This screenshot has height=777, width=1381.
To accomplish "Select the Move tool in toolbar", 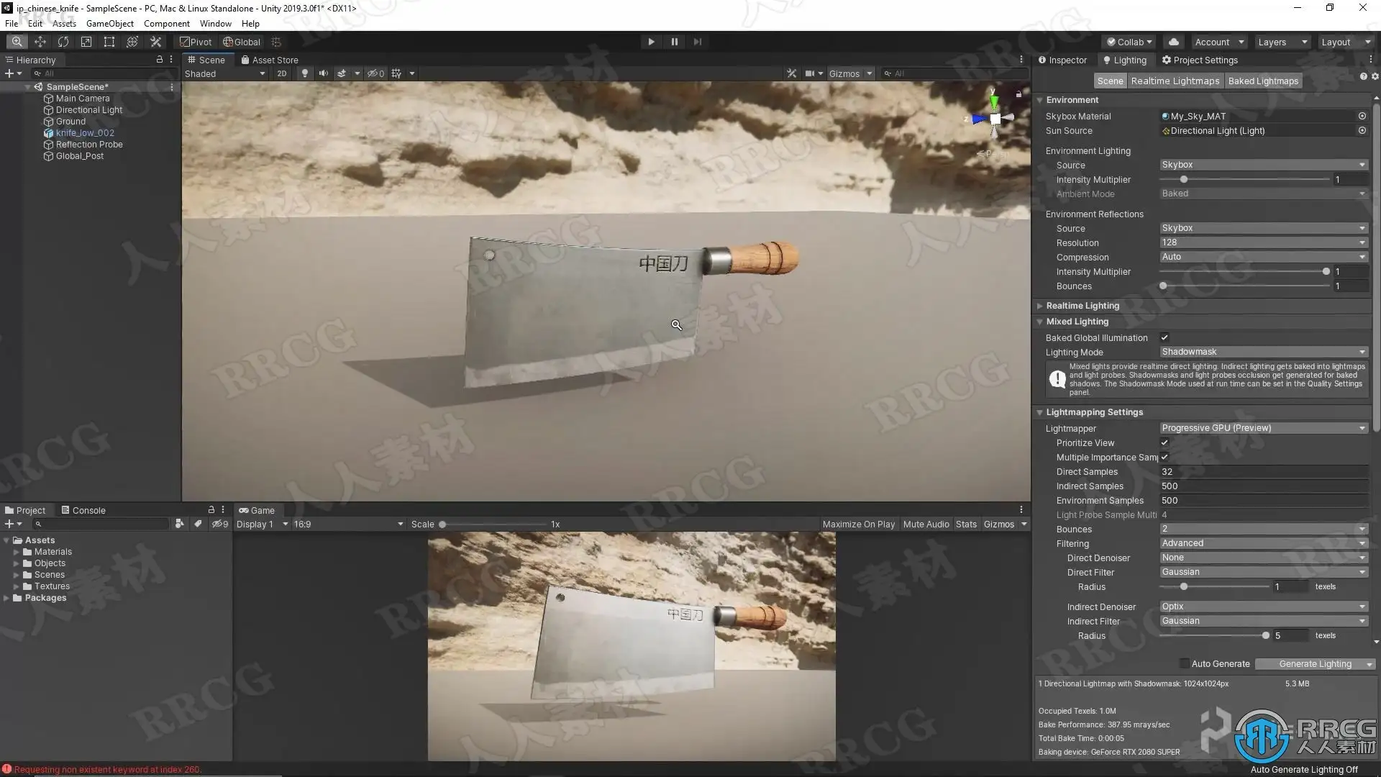I will tap(40, 42).
